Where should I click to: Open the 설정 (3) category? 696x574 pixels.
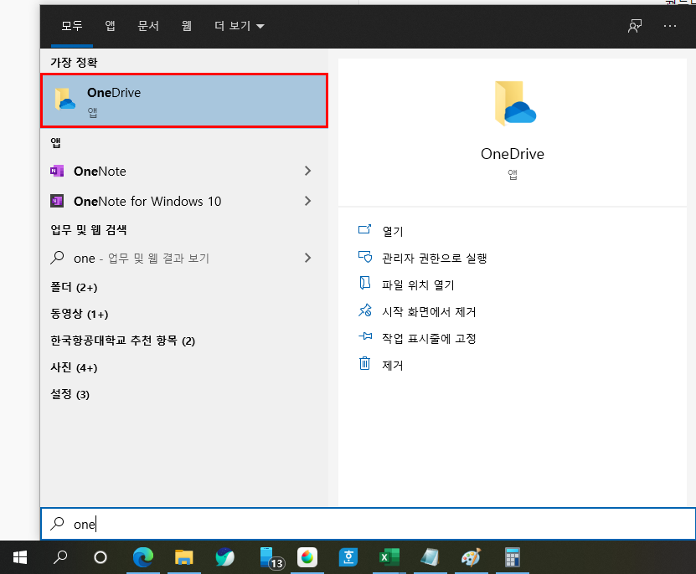click(x=70, y=394)
